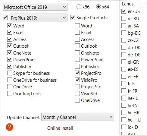Enable the ProofingTools checkbox
147x136 pixels.
10,93
